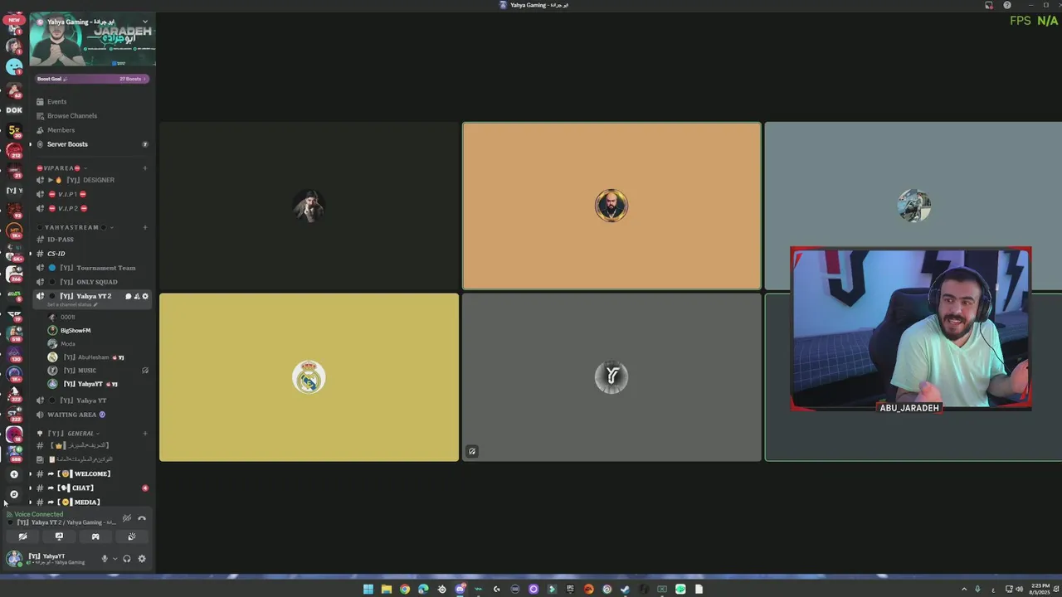1062x597 pixels.
Task: Join V.I.P 2 voice channel
Action: (x=91, y=208)
